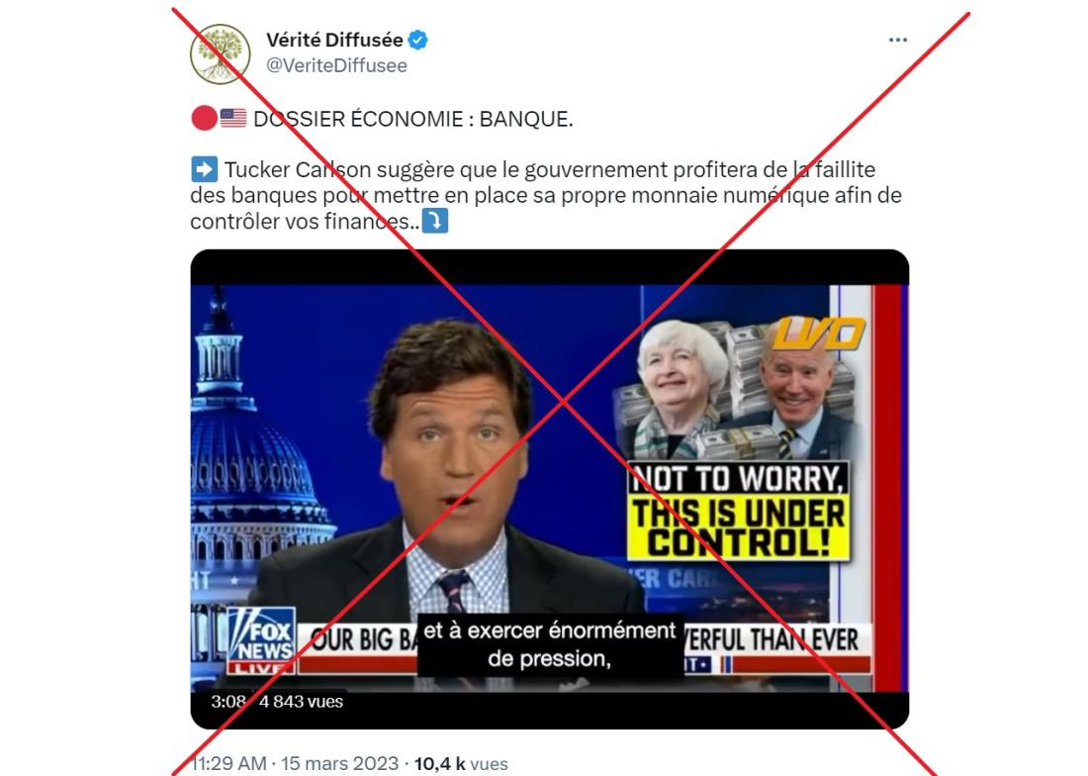
Task: Click the 3:08 video duration label
Action: click(228, 702)
